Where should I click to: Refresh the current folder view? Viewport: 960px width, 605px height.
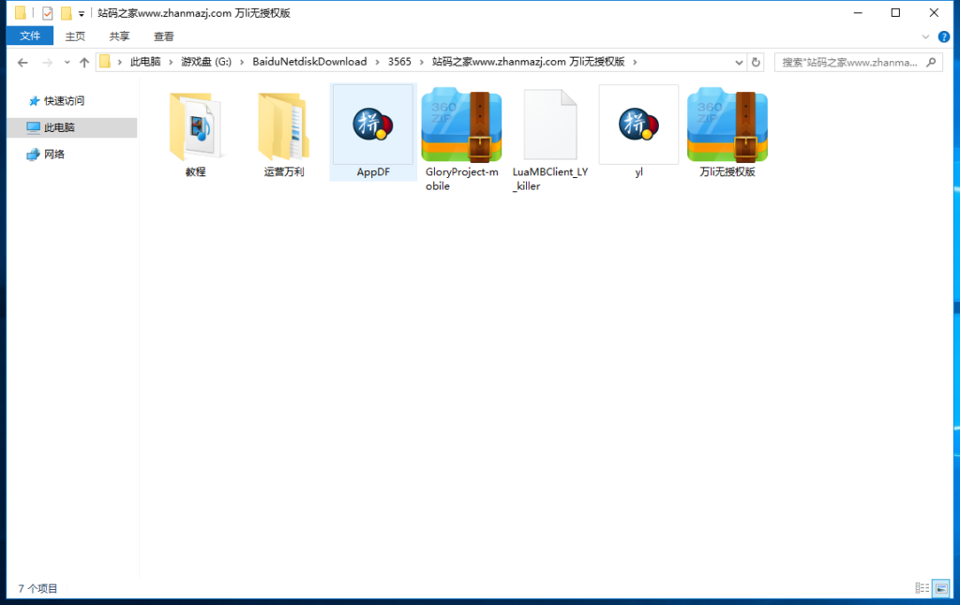(757, 62)
